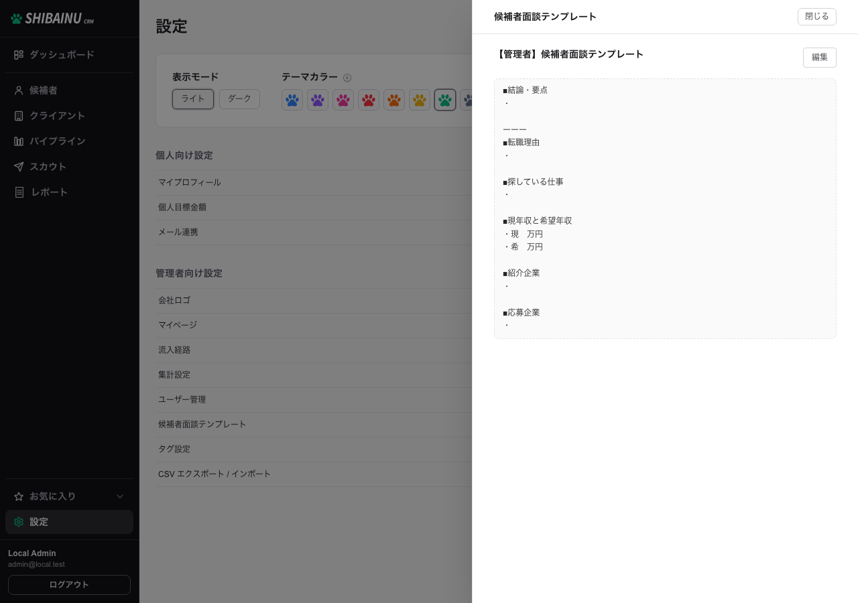Viewport: 858px width, 603px height.
Task: Click the admin@local.test email text
Action: pyautogui.click(x=36, y=565)
